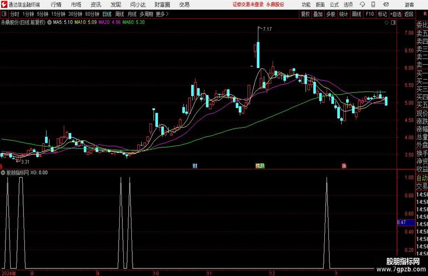
Task: Select the 月线 monthly period tab
Action: click(x=132, y=14)
